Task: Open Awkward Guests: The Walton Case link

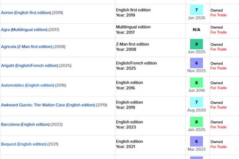Action: click(x=48, y=105)
